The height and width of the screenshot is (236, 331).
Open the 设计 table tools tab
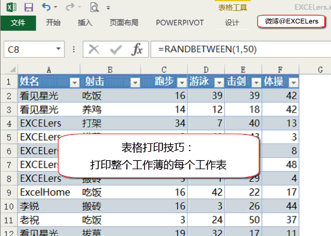[232, 23]
